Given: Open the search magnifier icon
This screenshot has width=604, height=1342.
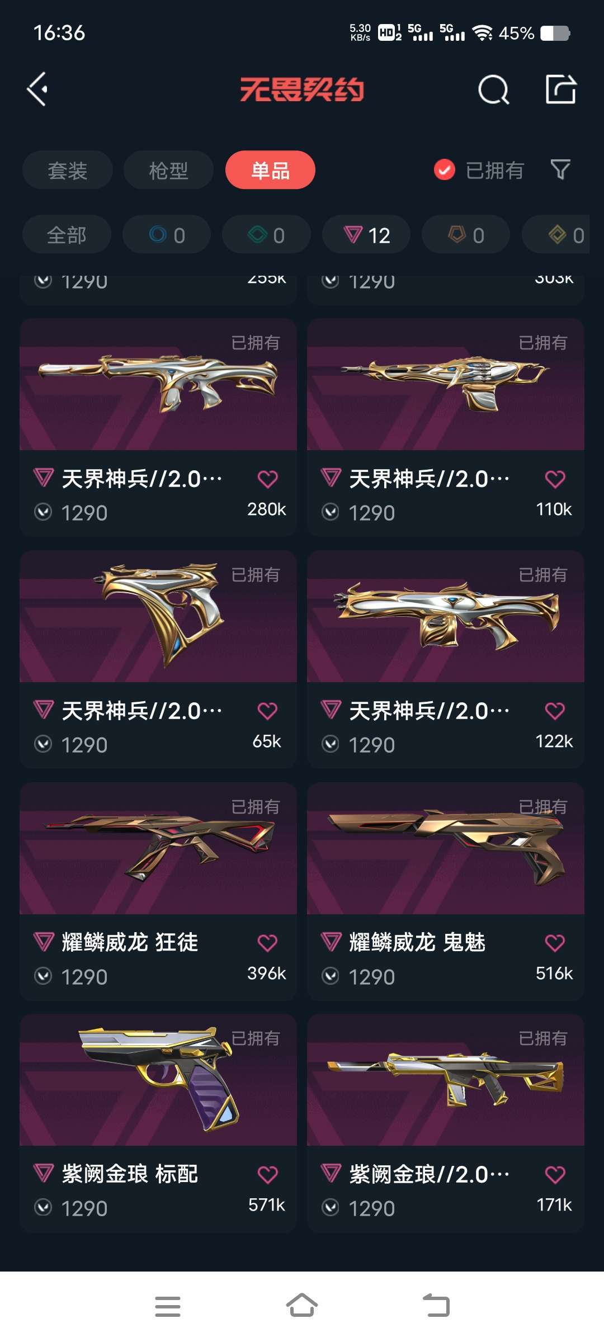Looking at the screenshot, I should [x=494, y=89].
